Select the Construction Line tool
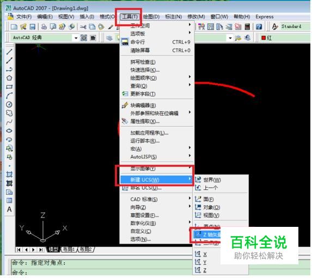The width and height of the screenshot is (312, 278). click(x=9, y=60)
